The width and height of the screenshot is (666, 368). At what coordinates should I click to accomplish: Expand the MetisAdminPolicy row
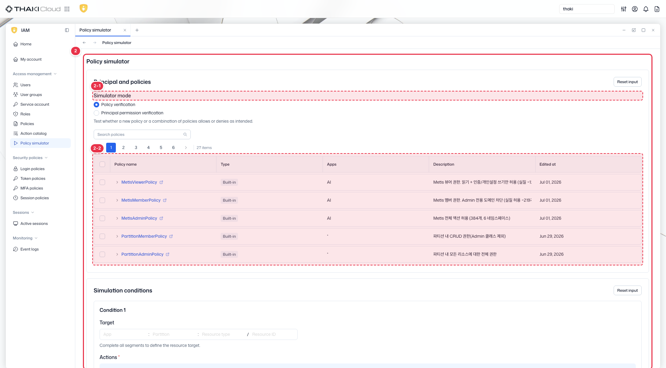[117, 218]
